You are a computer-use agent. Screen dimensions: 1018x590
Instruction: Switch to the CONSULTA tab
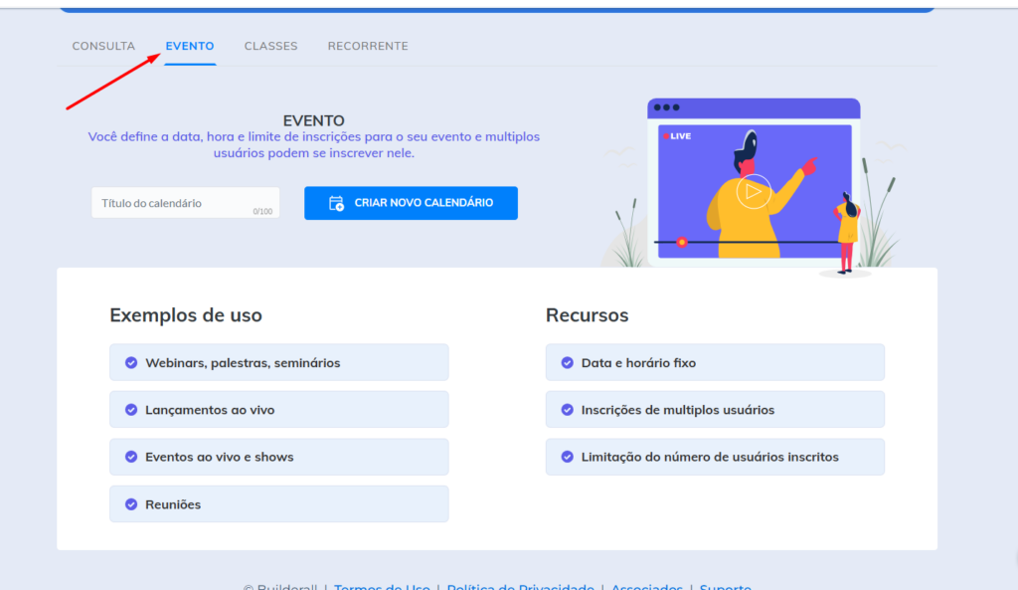(103, 46)
